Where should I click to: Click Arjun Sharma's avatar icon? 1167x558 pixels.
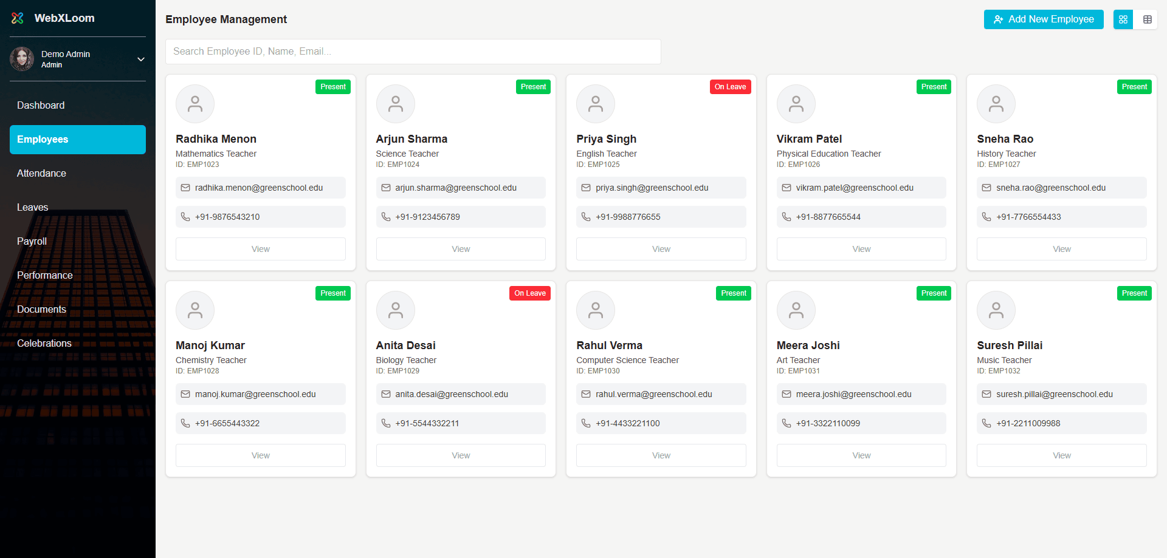point(395,104)
